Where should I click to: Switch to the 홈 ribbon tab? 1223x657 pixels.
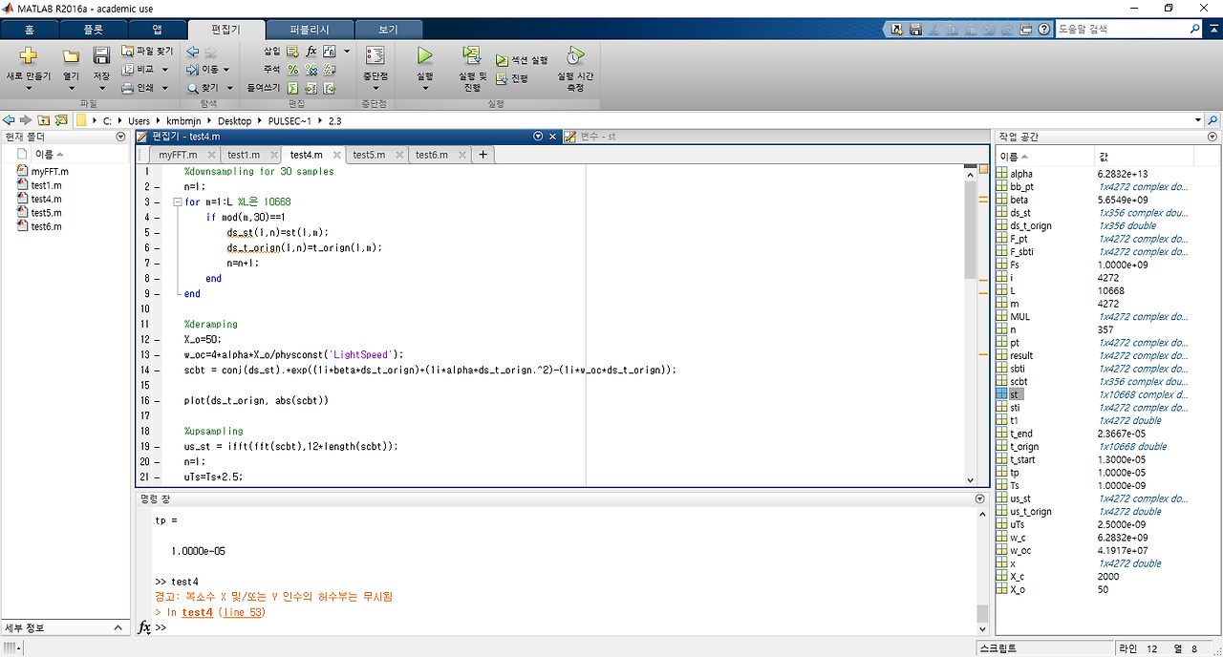coord(29,30)
